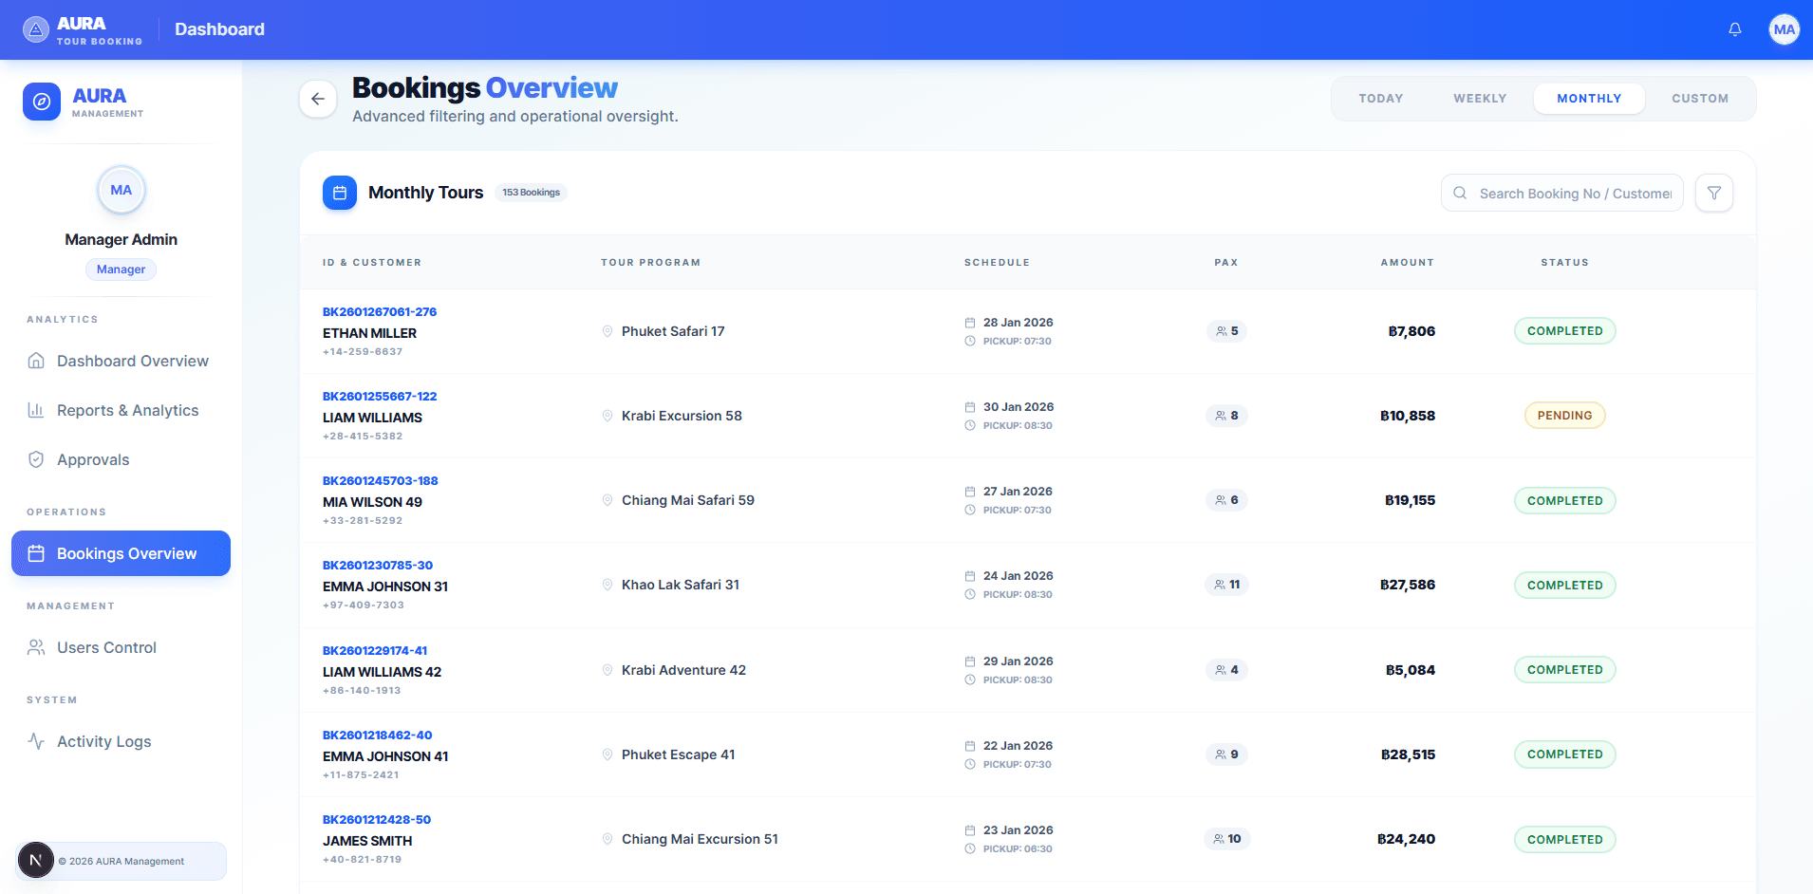The image size is (1813, 894).
Task: Click the AURA compass logo in sidebar
Action: pos(42,102)
